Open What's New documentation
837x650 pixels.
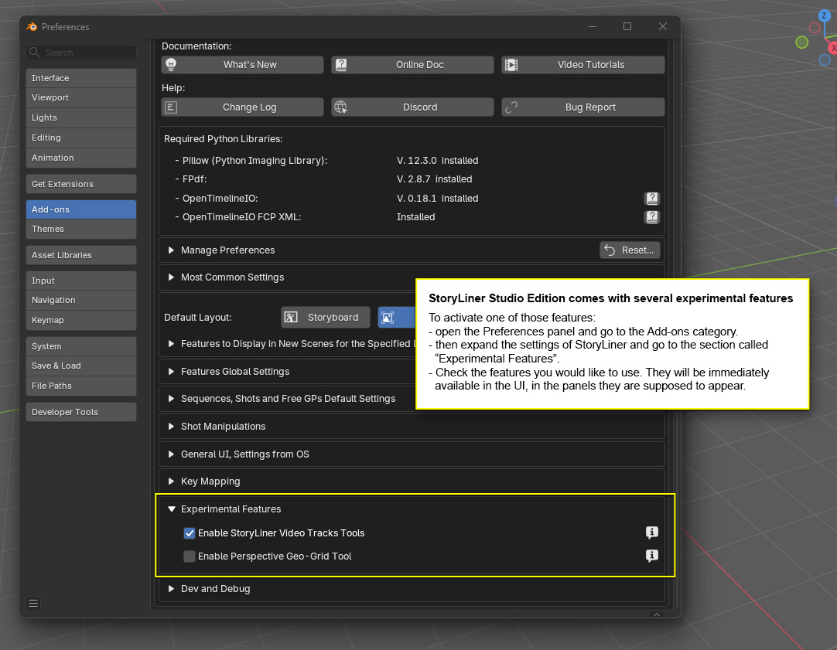[242, 64]
